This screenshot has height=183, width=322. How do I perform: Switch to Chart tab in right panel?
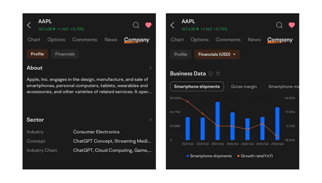[x=177, y=40]
